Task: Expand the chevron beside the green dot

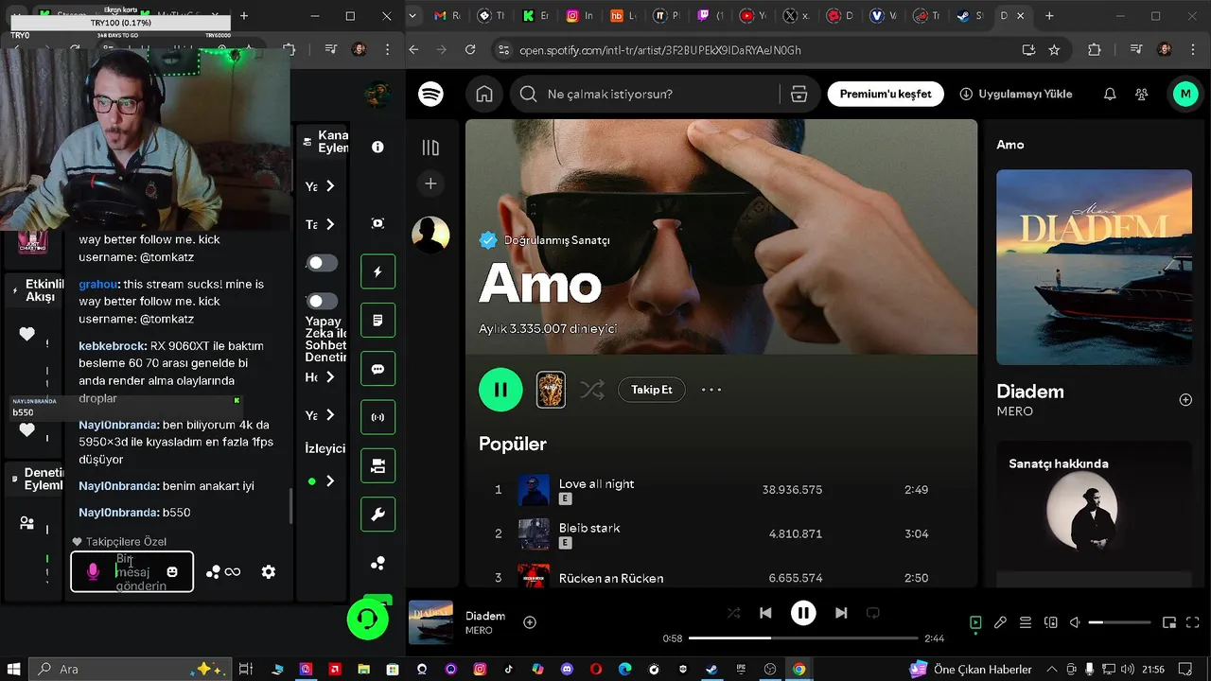Action: 329,481
